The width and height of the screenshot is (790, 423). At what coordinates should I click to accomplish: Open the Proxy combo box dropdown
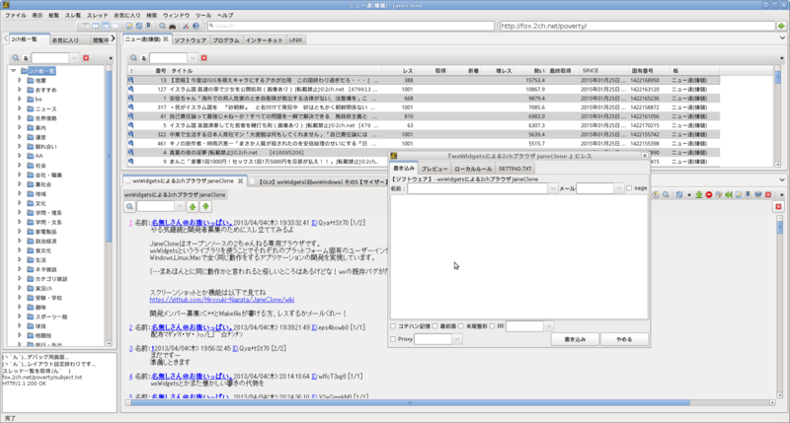(457, 339)
